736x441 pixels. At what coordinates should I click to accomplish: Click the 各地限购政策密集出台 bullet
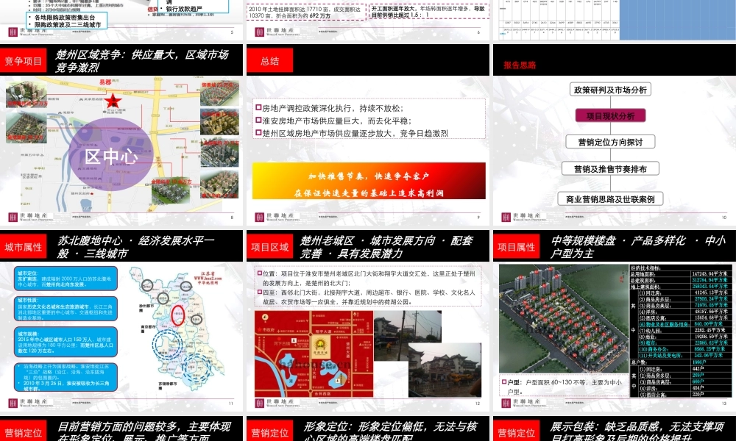coord(64,18)
